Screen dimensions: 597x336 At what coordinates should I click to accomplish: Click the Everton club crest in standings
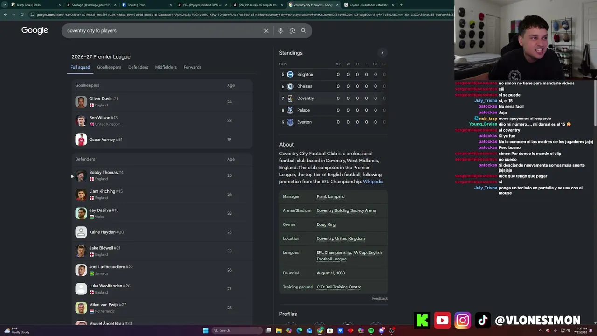click(290, 122)
